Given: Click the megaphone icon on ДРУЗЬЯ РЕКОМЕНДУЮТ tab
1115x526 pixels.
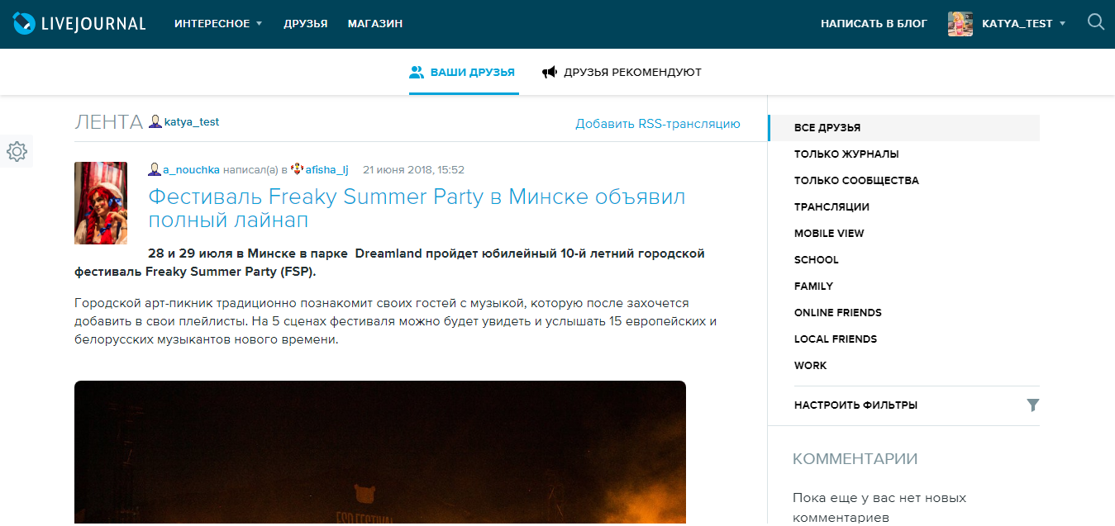Looking at the screenshot, I should [550, 72].
